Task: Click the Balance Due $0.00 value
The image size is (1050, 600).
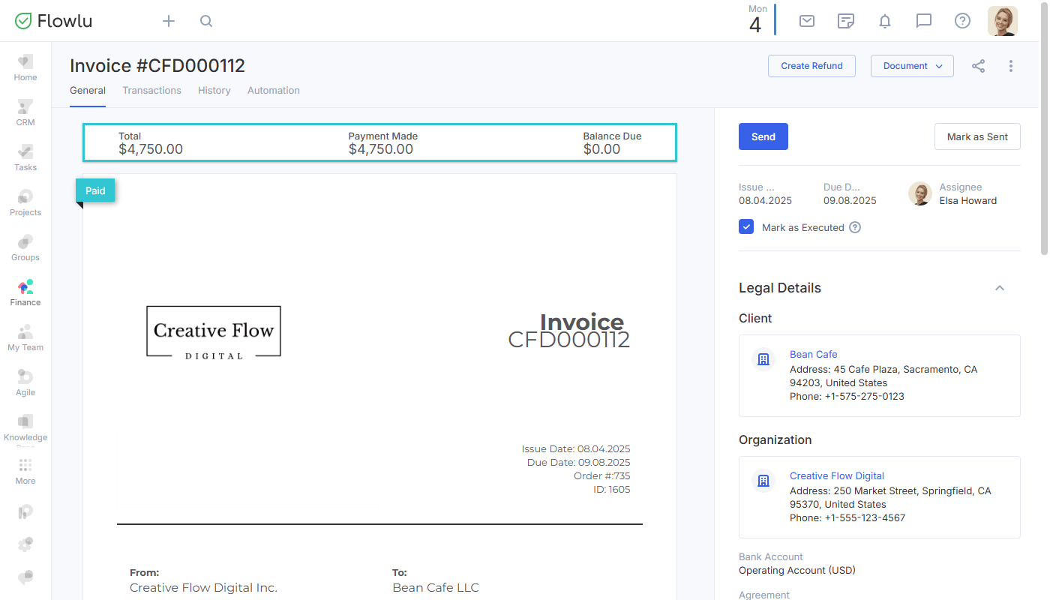Action: coord(602,149)
